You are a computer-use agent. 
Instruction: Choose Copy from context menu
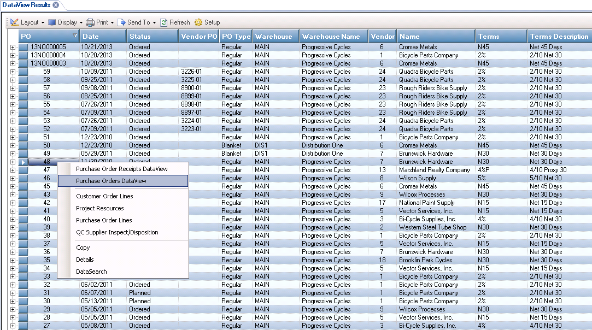tap(122, 247)
